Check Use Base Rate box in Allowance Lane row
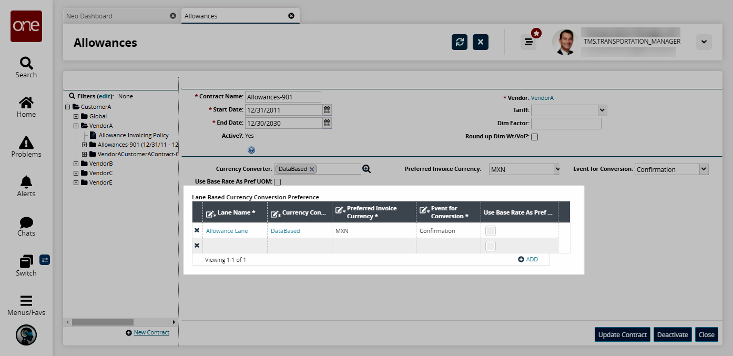Image resolution: width=733 pixels, height=356 pixels. (490, 231)
